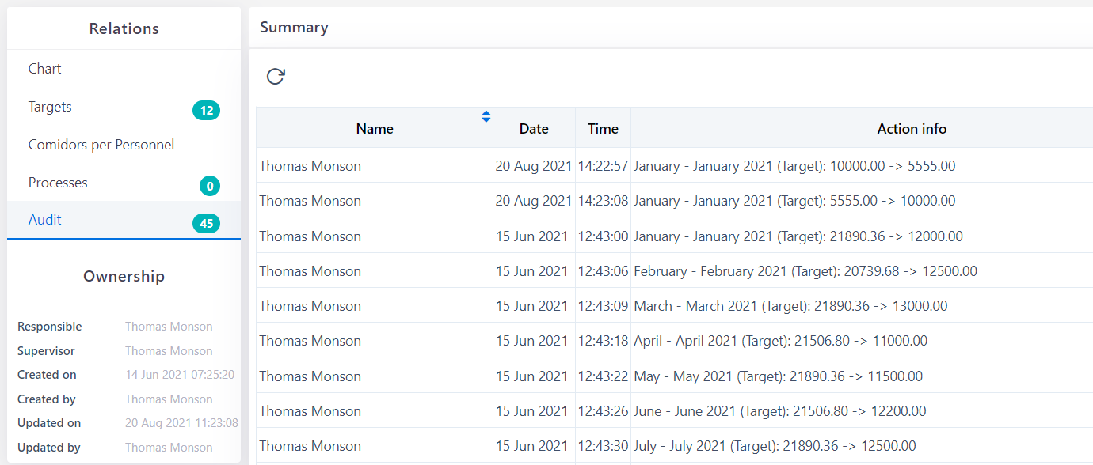This screenshot has height=465, width=1093.
Task: Click the Updated by value Thomas Monson
Action: (169, 448)
